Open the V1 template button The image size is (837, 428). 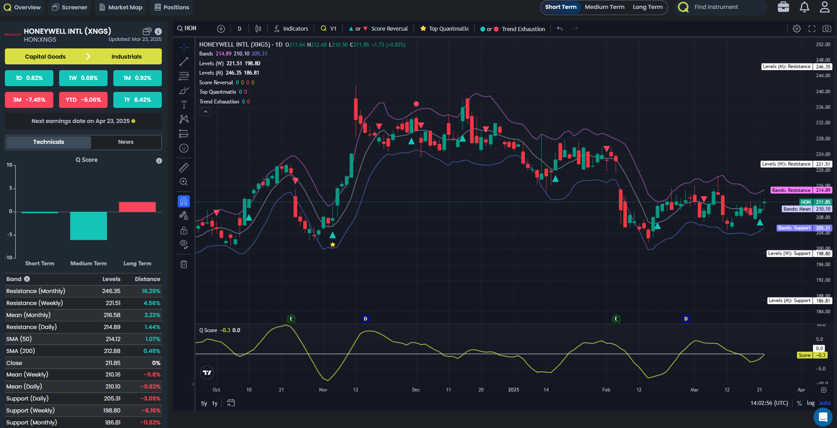[329, 29]
